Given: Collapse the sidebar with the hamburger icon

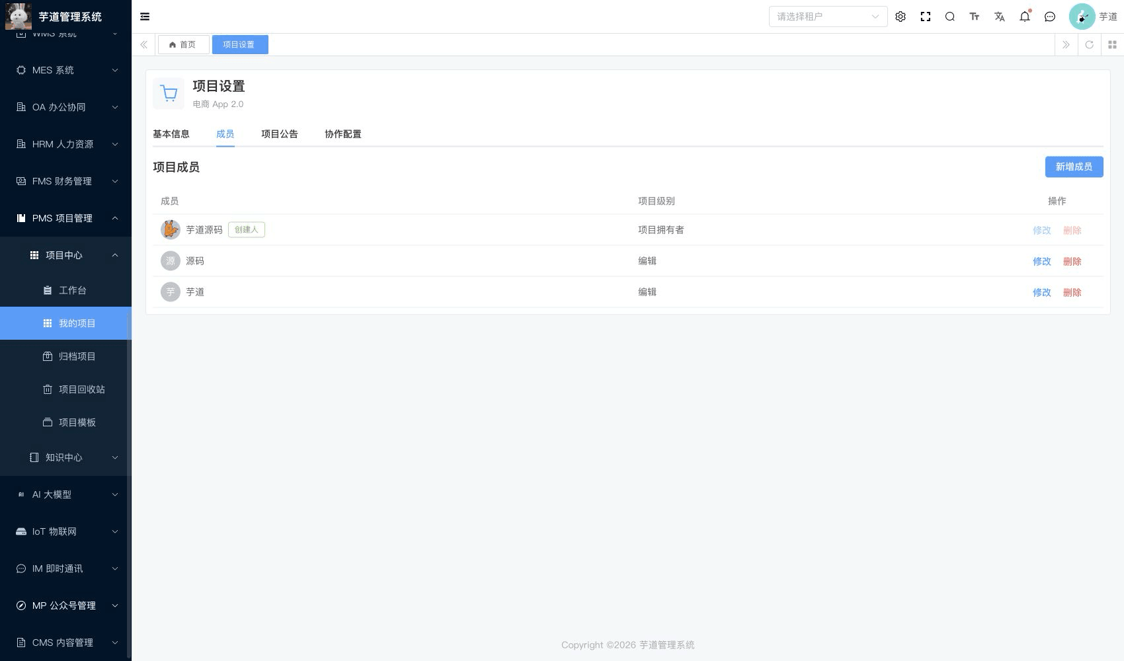Looking at the screenshot, I should pos(145,17).
